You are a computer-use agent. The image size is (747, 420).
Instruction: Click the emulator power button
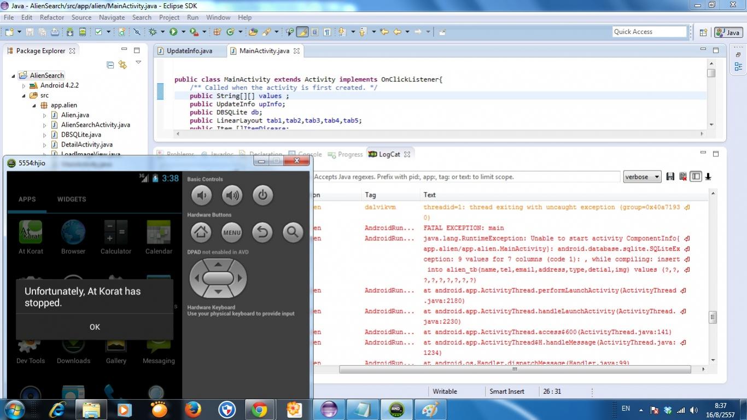[x=262, y=195]
